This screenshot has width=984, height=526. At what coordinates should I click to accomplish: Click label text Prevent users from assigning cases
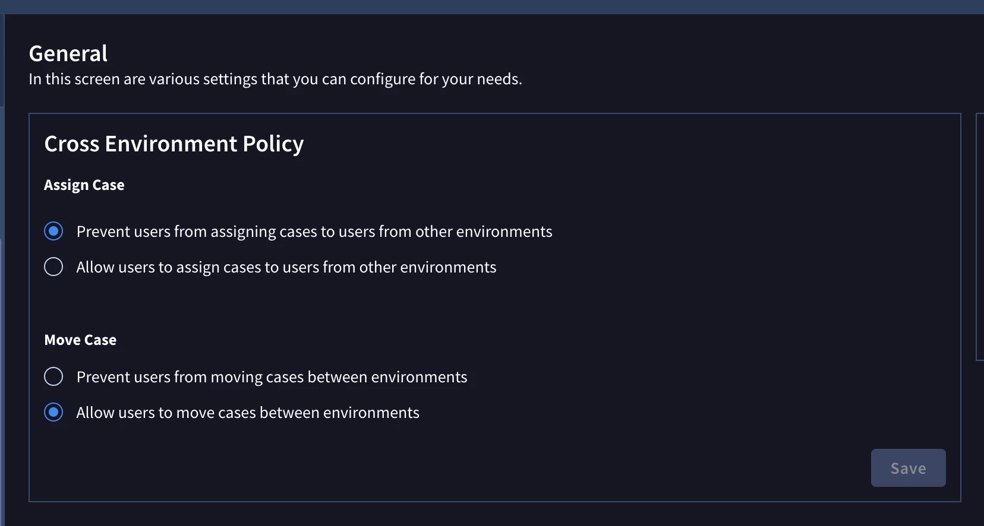pos(314,232)
